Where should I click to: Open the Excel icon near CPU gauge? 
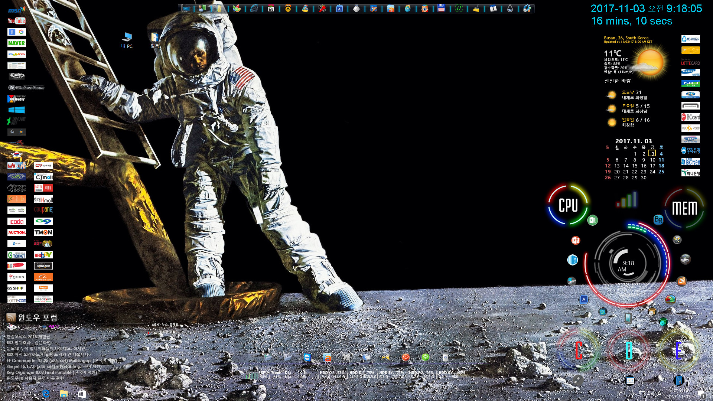(593, 220)
